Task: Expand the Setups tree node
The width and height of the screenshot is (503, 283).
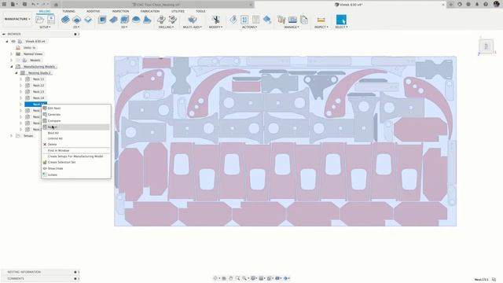Action: [12, 136]
